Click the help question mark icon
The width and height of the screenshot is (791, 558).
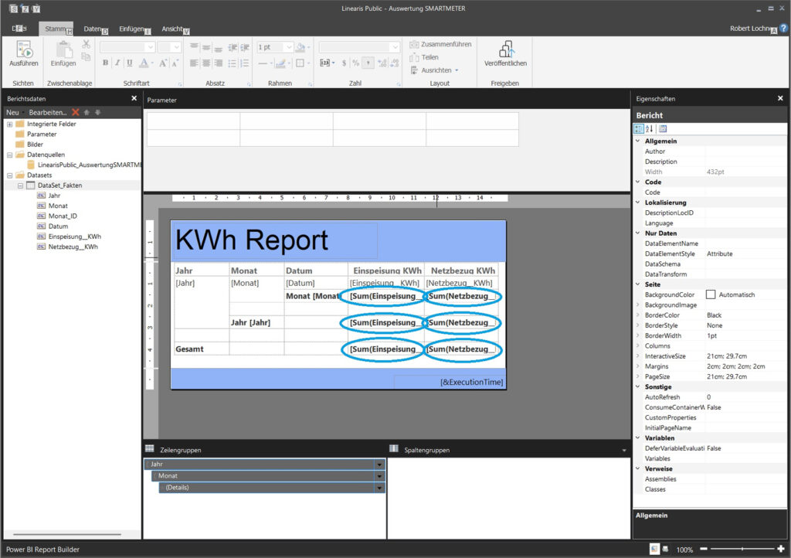[783, 28]
